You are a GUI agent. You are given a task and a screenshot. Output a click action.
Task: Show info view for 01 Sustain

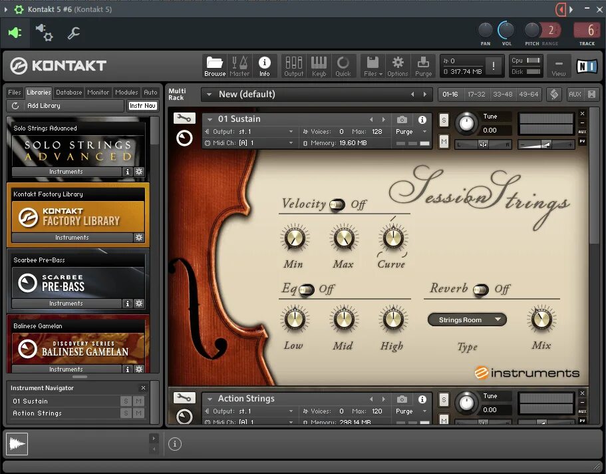pyautogui.click(x=422, y=120)
